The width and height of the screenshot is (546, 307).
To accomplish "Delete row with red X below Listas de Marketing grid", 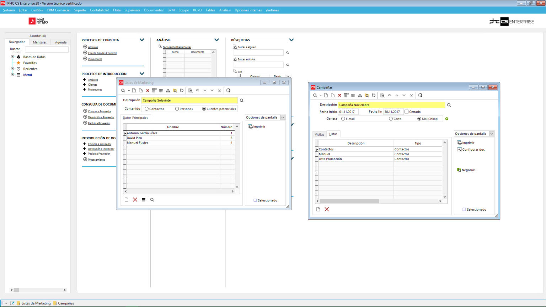I will [135, 200].
